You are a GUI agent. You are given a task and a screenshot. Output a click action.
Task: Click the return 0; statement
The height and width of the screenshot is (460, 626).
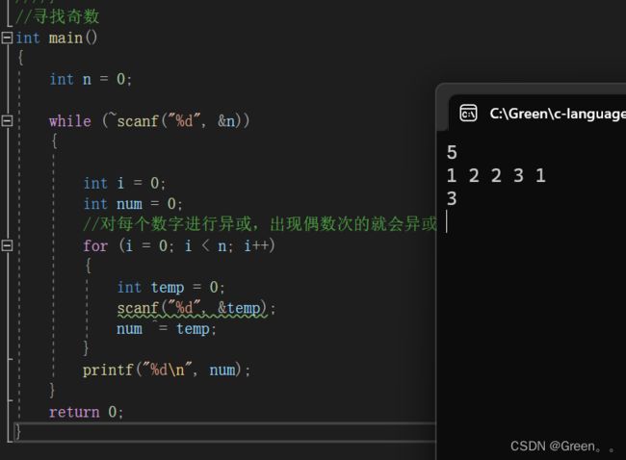(x=86, y=412)
